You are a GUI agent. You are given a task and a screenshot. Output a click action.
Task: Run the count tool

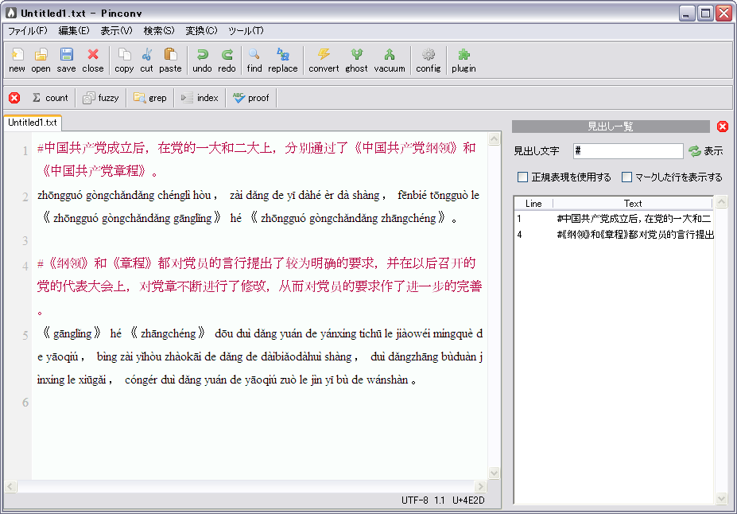tap(50, 98)
